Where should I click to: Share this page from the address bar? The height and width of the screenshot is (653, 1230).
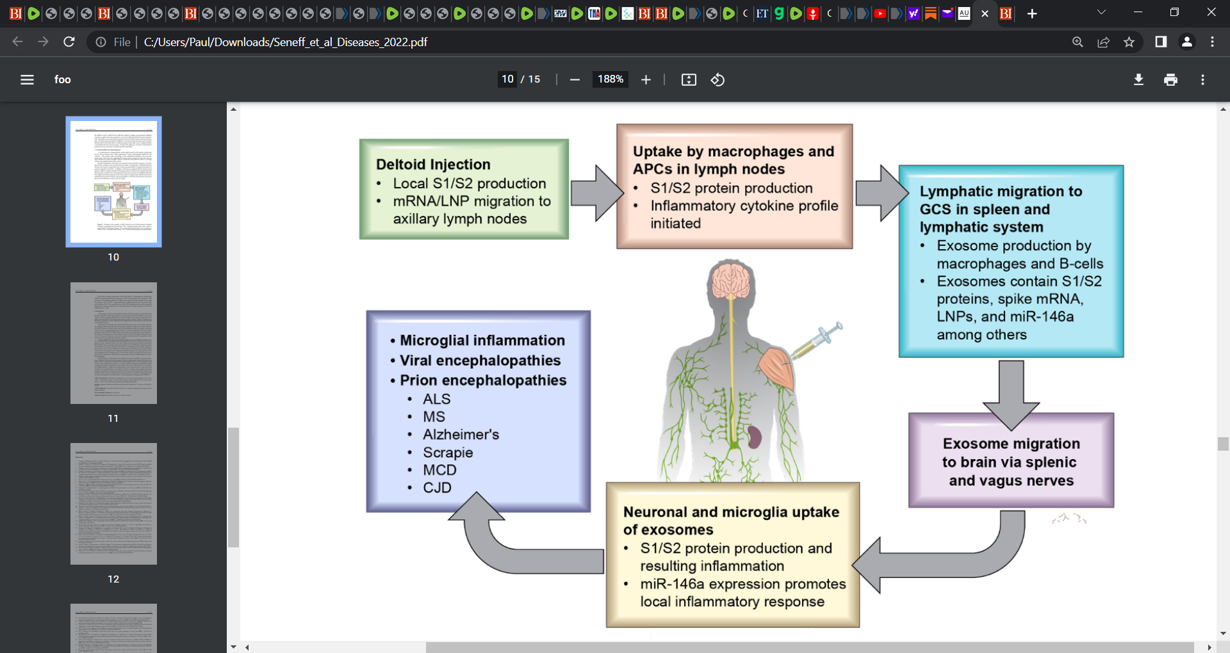pos(1103,42)
